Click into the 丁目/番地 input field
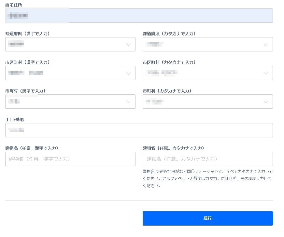 pos(139,130)
